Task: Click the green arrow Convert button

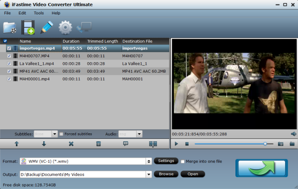Action: 262,168
